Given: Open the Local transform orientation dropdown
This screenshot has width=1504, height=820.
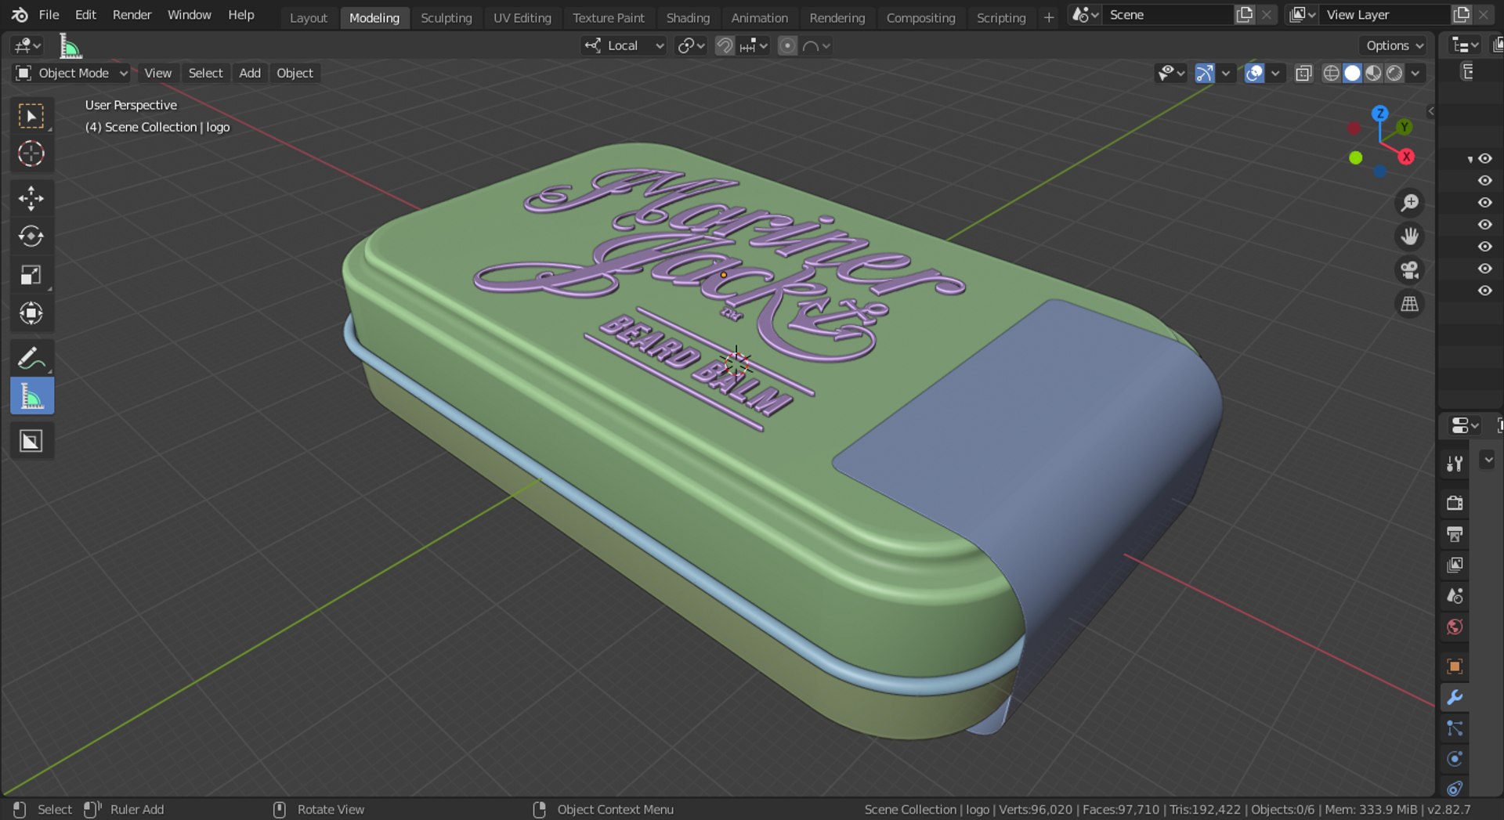Looking at the screenshot, I should [x=624, y=46].
